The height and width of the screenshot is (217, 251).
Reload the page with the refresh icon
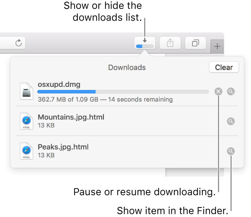click(x=19, y=43)
